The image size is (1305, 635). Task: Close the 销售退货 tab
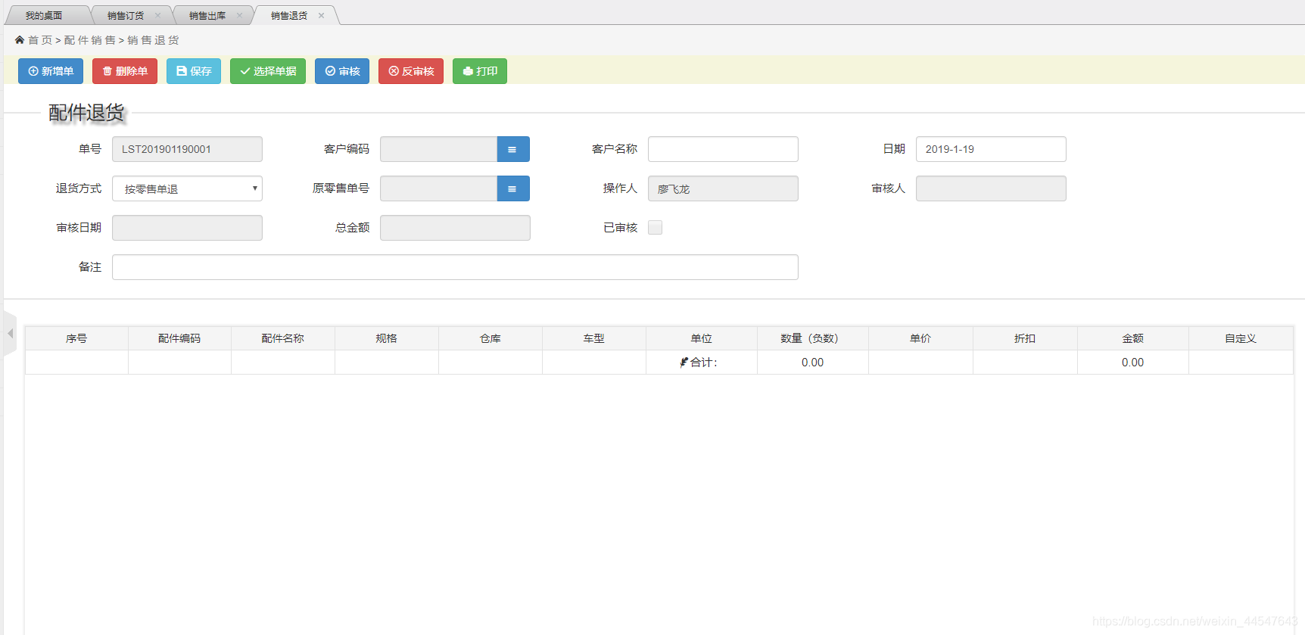coord(321,15)
